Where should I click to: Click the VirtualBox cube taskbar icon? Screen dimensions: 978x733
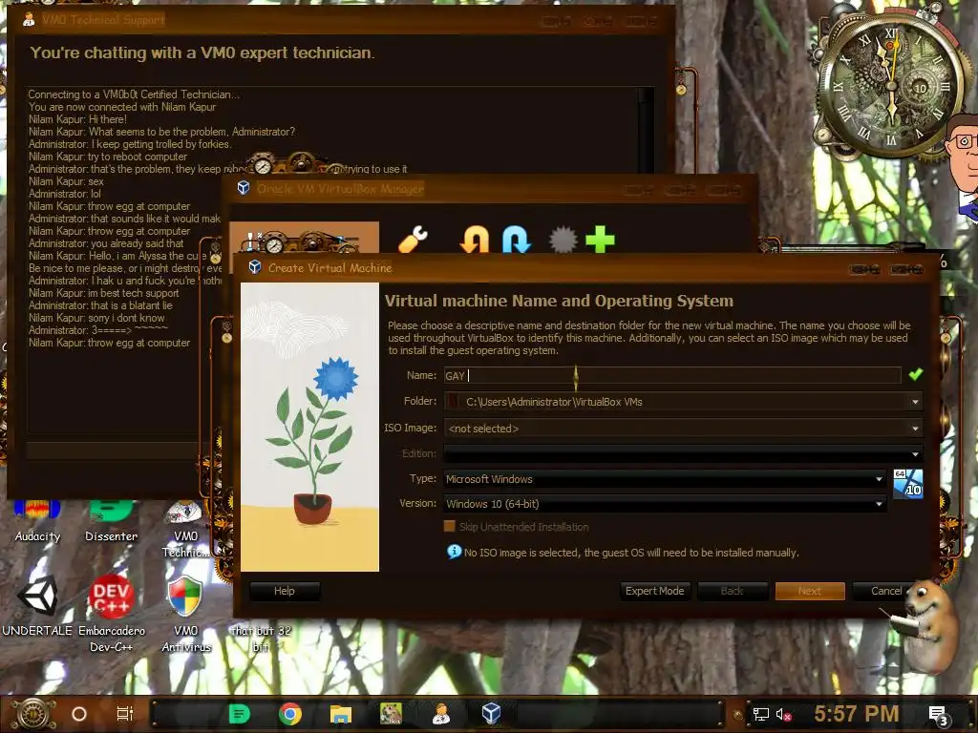[491, 714]
